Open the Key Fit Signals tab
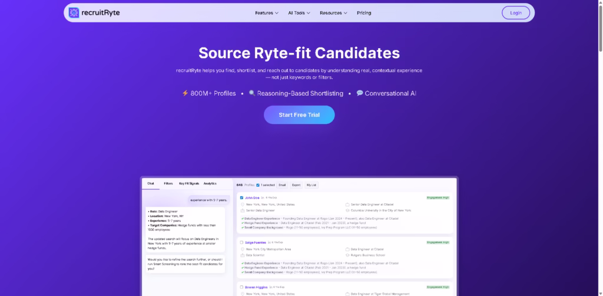This screenshot has height=296, width=603. [189, 184]
